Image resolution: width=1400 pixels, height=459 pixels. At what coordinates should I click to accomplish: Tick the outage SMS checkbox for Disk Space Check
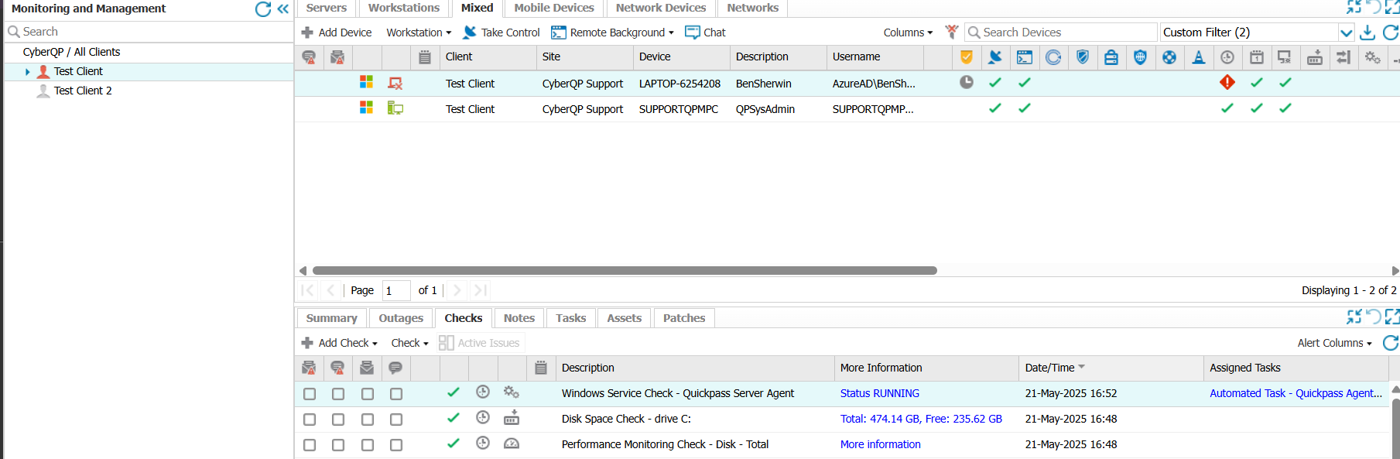(338, 420)
